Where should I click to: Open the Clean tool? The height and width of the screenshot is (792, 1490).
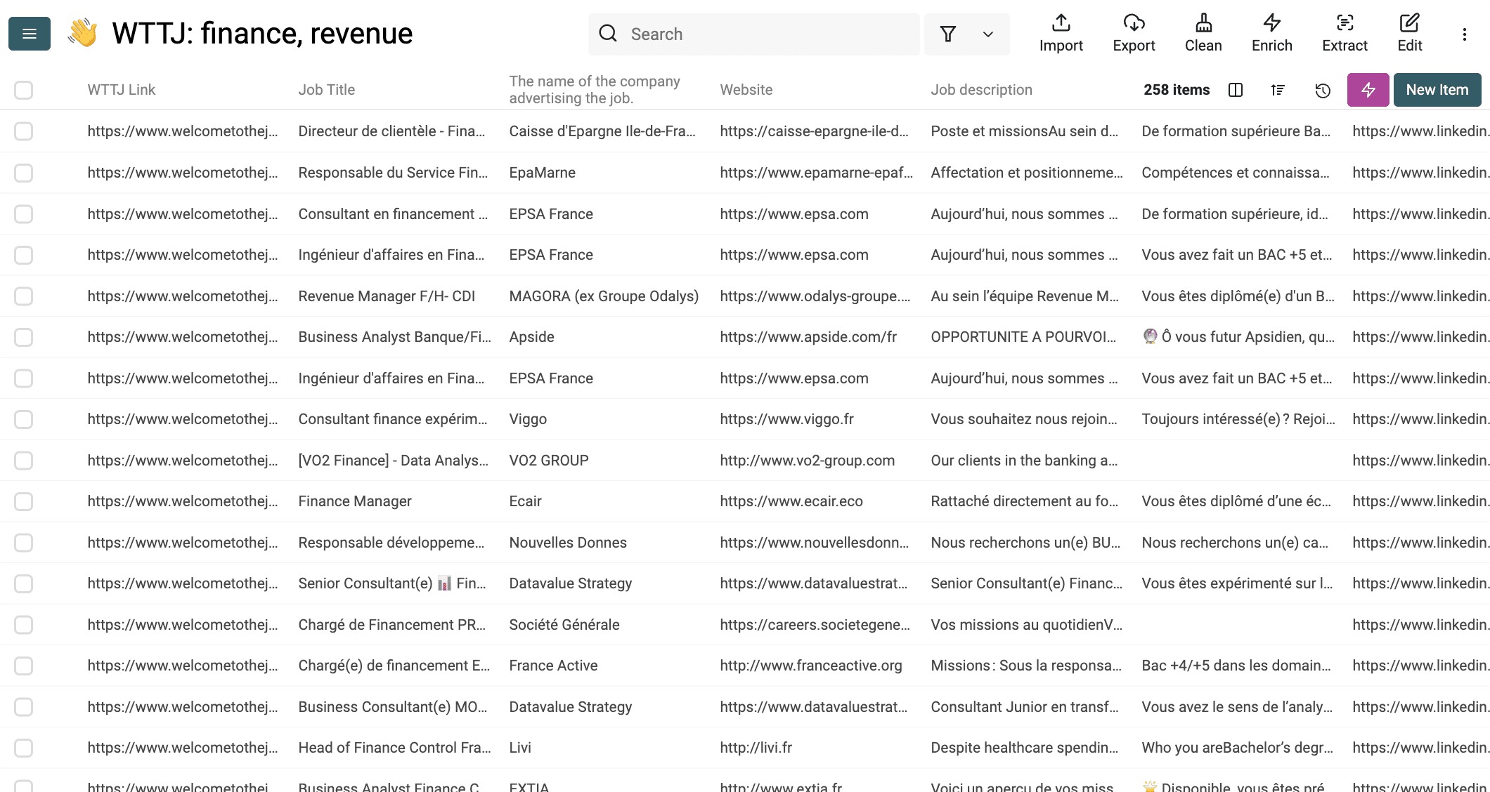click(x=1203, y=33)
